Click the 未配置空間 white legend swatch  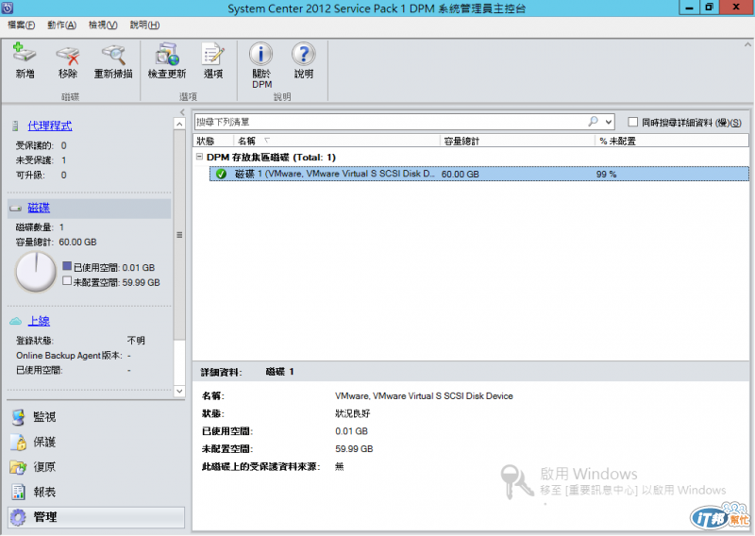(67, 281)
